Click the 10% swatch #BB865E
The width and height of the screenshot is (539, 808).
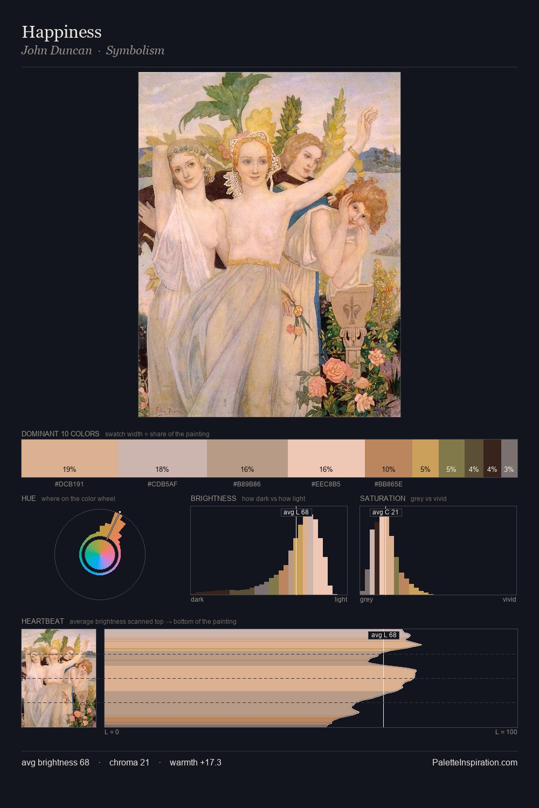tap(389, 458)
